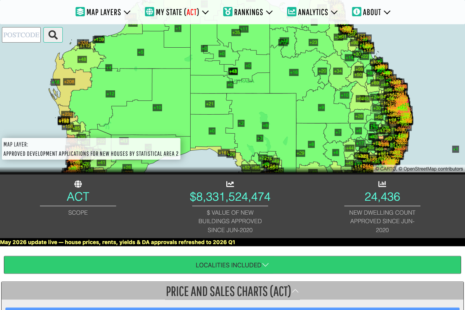Click the About info icon
Viewport: 465px width, 310px height.
[x=356, y=12]
